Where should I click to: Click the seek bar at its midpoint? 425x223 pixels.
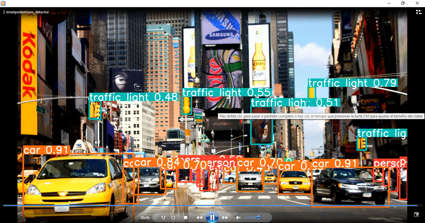pyautogui.click(x=212, y=205)
